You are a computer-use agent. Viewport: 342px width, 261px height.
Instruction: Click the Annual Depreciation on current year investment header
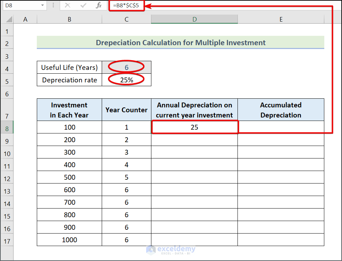coord(194,110)
